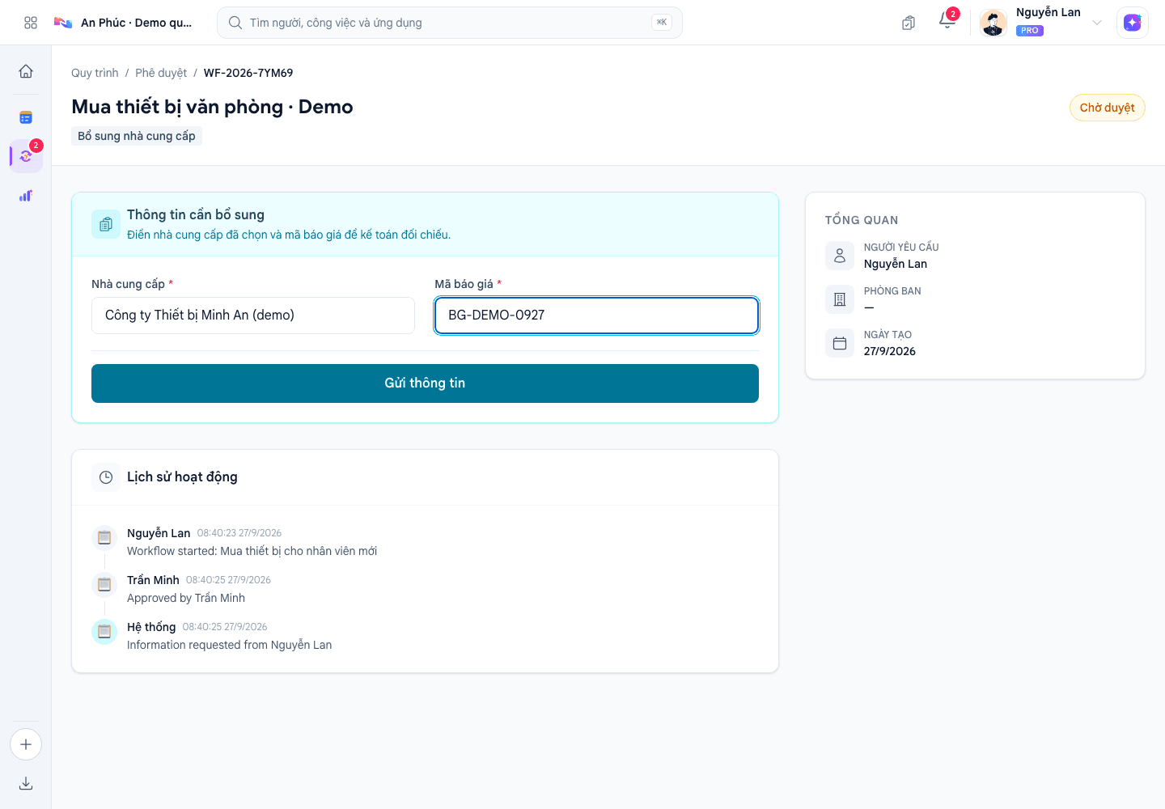Screen dimensions: 1165x809
Task: Click the Bổ sung nhà cung cấp tag
Action: click(137, 136)
